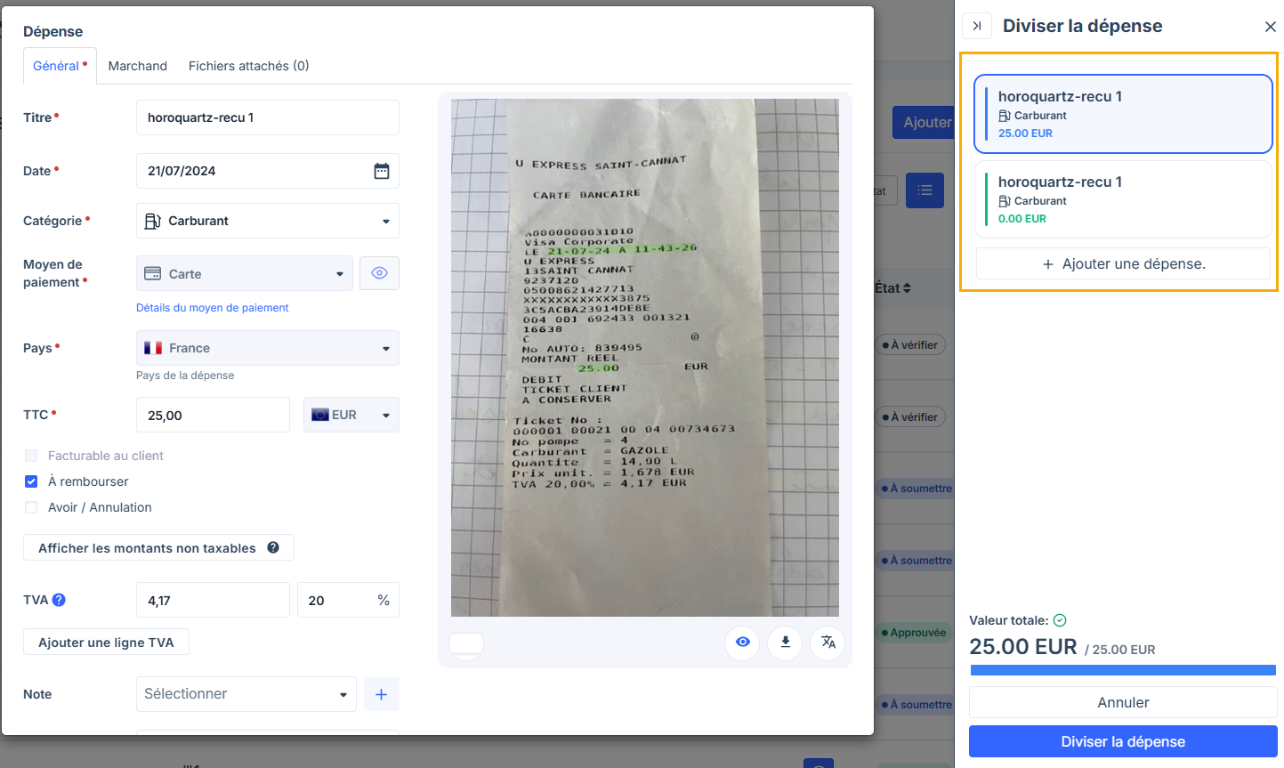Tick the Facturable au client checkbox

coord(31,456)
